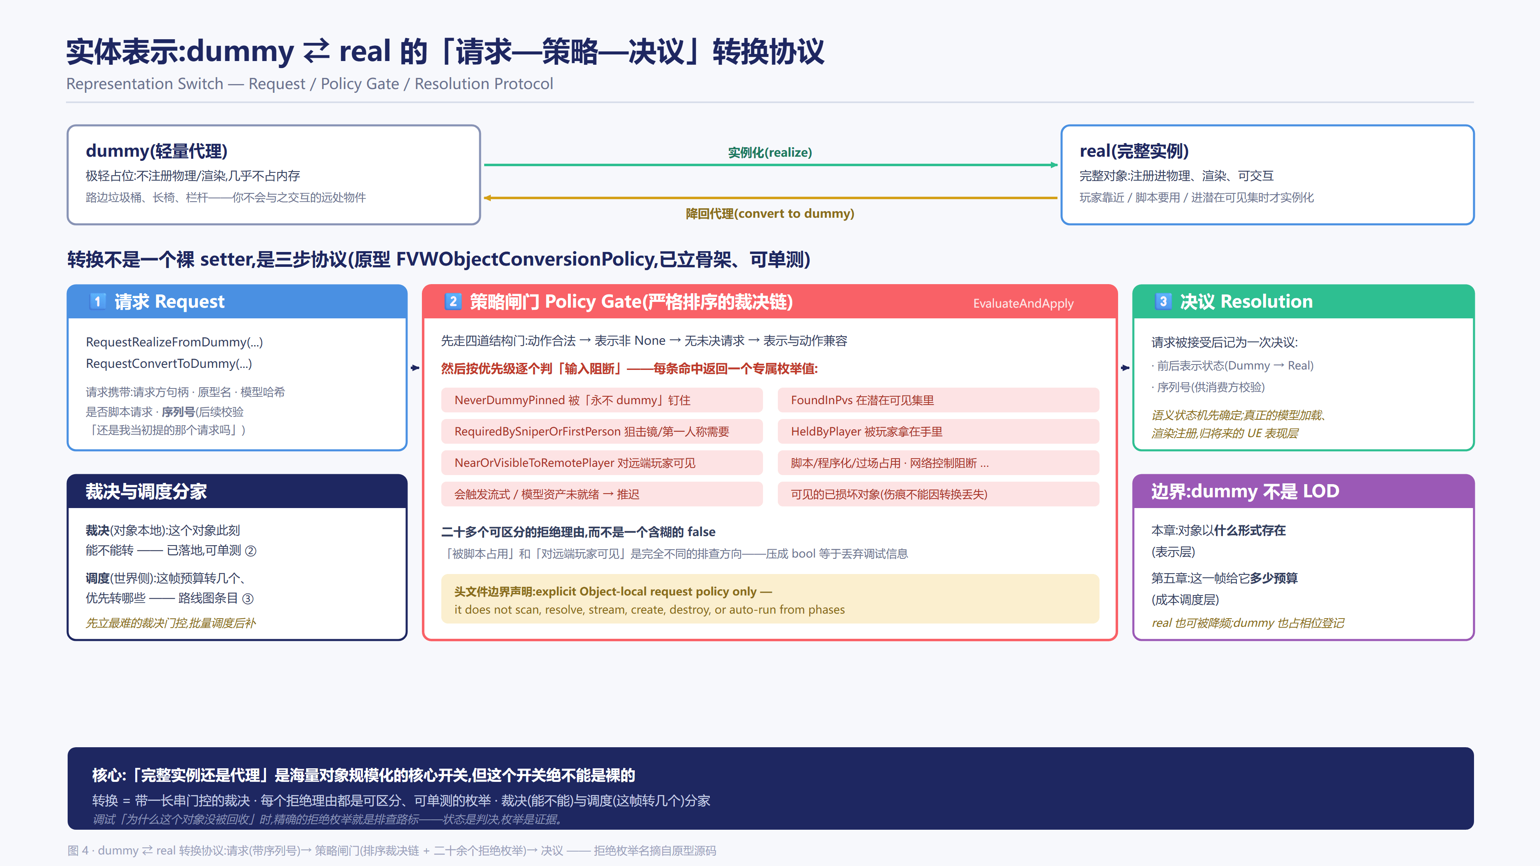
Task: Click the RequiredBySniperOrFirstPerson pill
Action: tap(602, 431)
